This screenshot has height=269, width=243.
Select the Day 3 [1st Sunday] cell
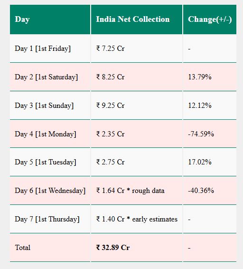point(50,106)
